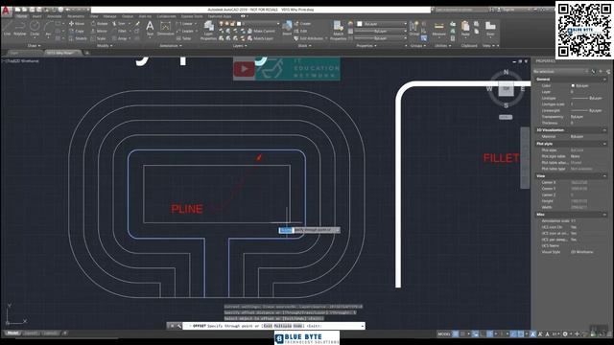The height and width of the screenshot is (345, 614).
Task: Expand the Modify panel dropdown
Action: [105, 46]
